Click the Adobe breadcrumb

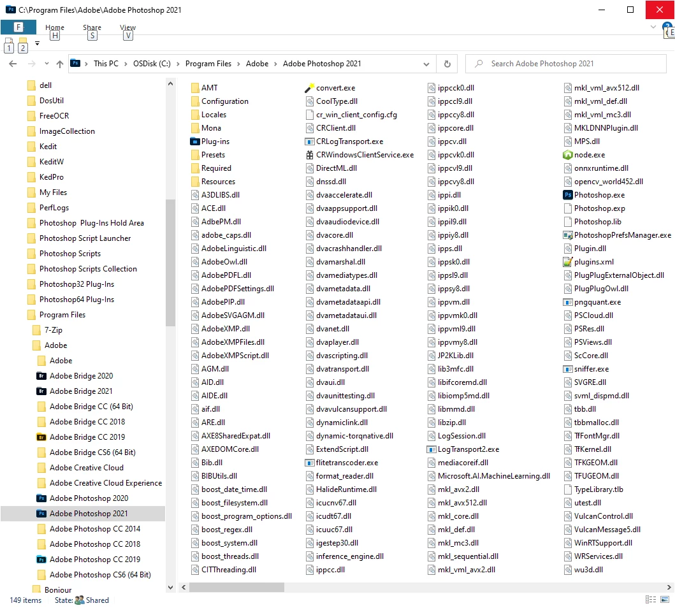pyautogui.click(x=257, y=64)
